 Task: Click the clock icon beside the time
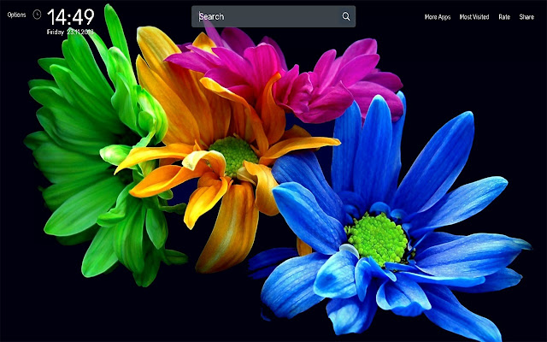point(37,15)
